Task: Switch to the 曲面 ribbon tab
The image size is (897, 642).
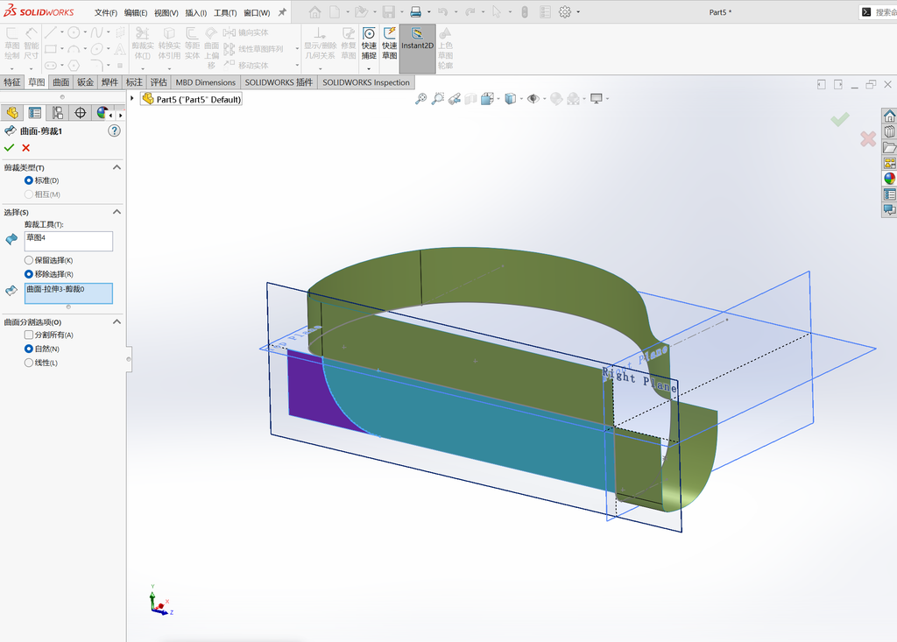Action: click(x=61, y=82)
